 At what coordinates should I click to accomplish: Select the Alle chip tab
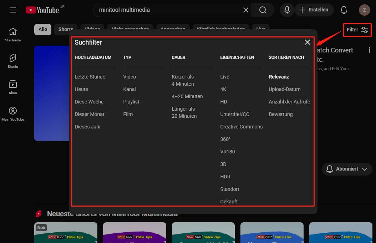point(43,30)
